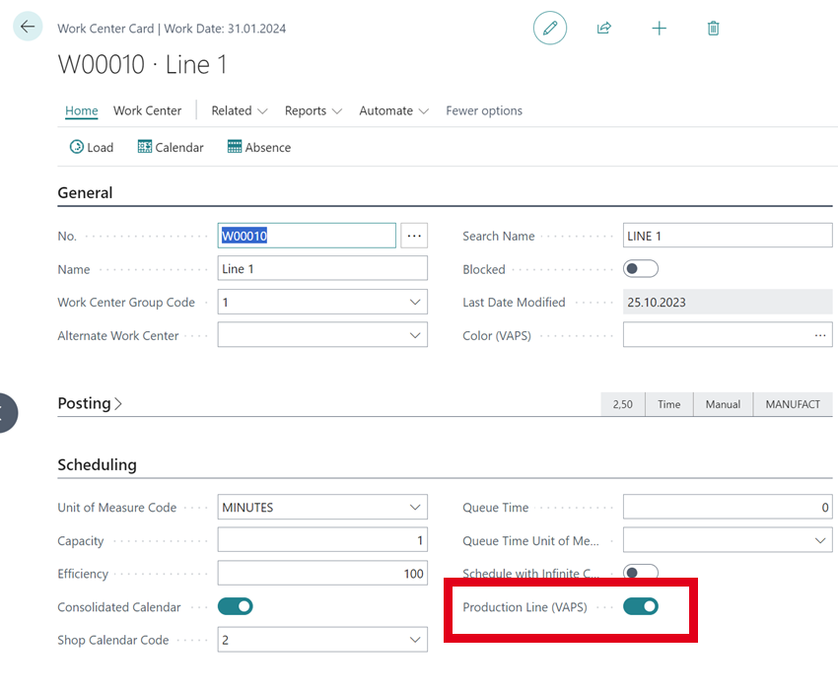Screen dimensions: 838x693
Task: Go back using the back arrow
Action: pos(27,27)
